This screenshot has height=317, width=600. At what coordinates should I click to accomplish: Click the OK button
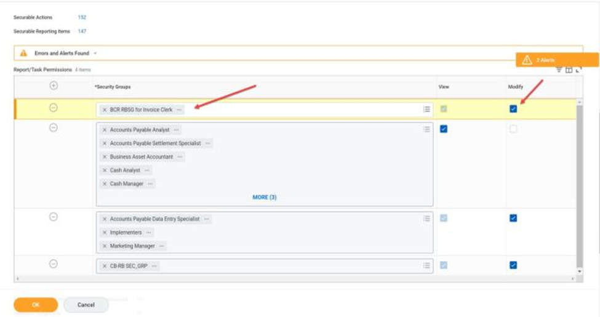tap(36, 305)
